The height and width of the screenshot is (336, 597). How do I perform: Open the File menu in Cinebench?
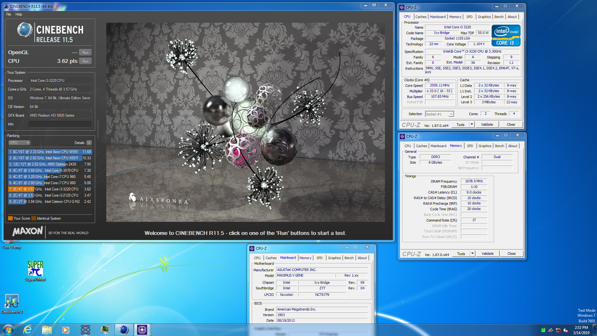click(x=9, y=14)
